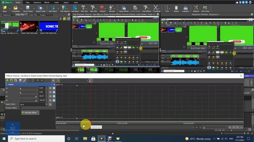Click the Add Title icon

click(x=92, y=8)
